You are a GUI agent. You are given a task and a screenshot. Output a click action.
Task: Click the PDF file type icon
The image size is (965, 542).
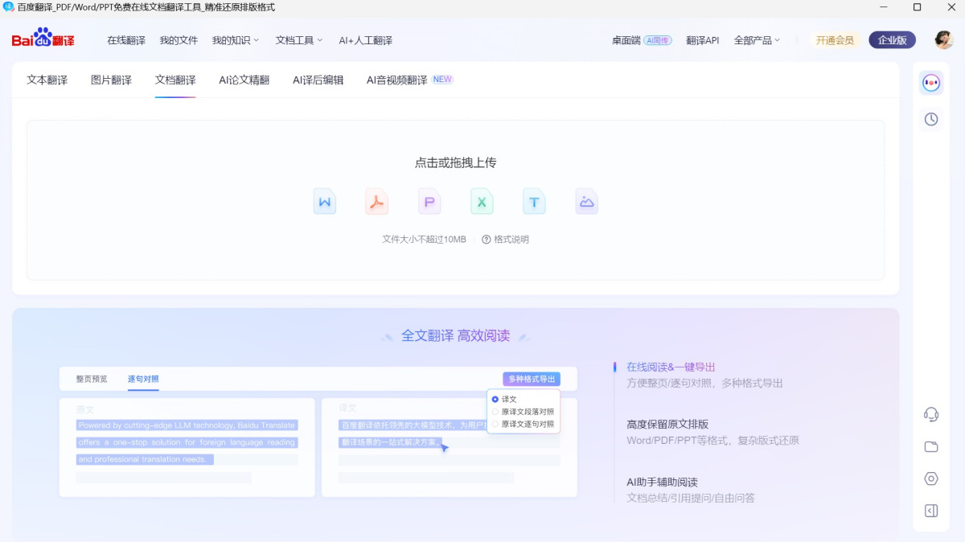pyautogui.click(x=377, y=201)
